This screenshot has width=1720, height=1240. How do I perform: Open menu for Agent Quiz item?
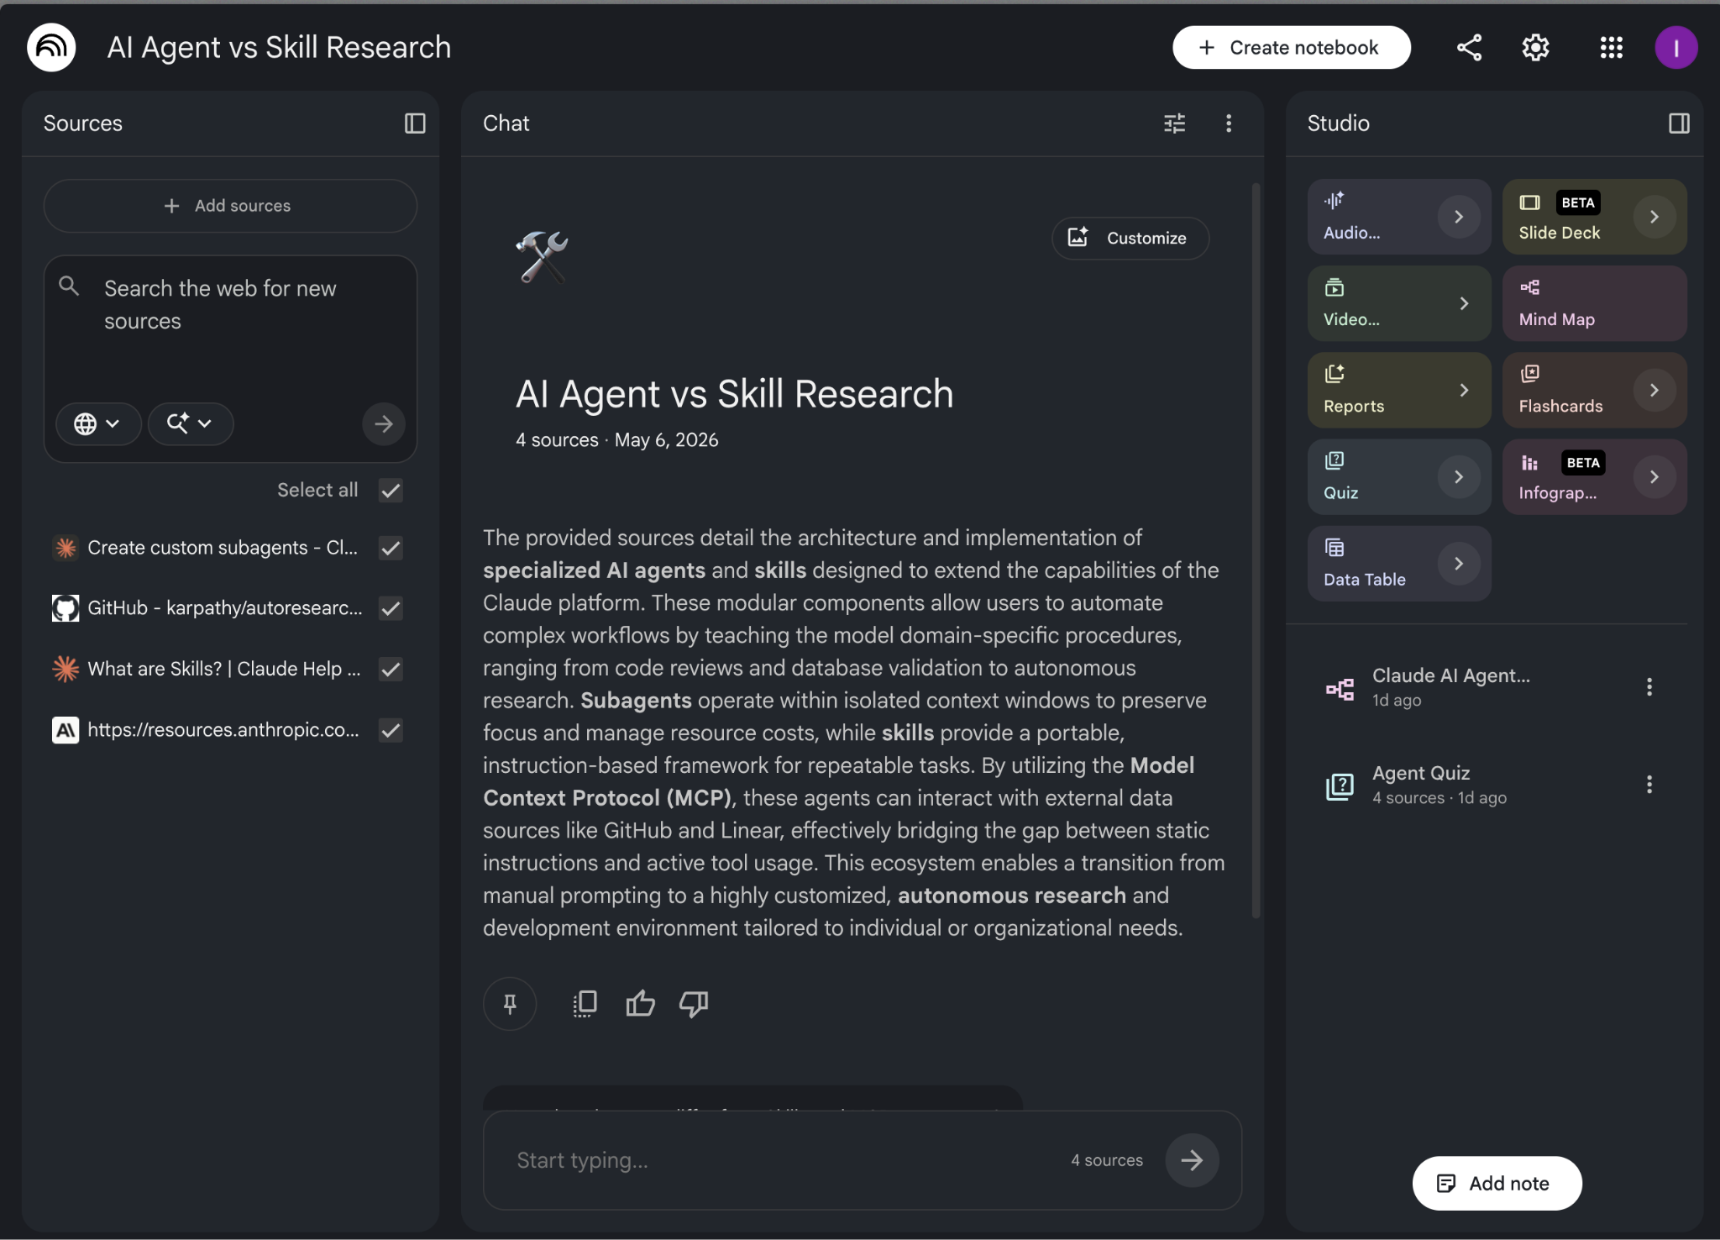pyautogui.click(x=1649, y=785)
